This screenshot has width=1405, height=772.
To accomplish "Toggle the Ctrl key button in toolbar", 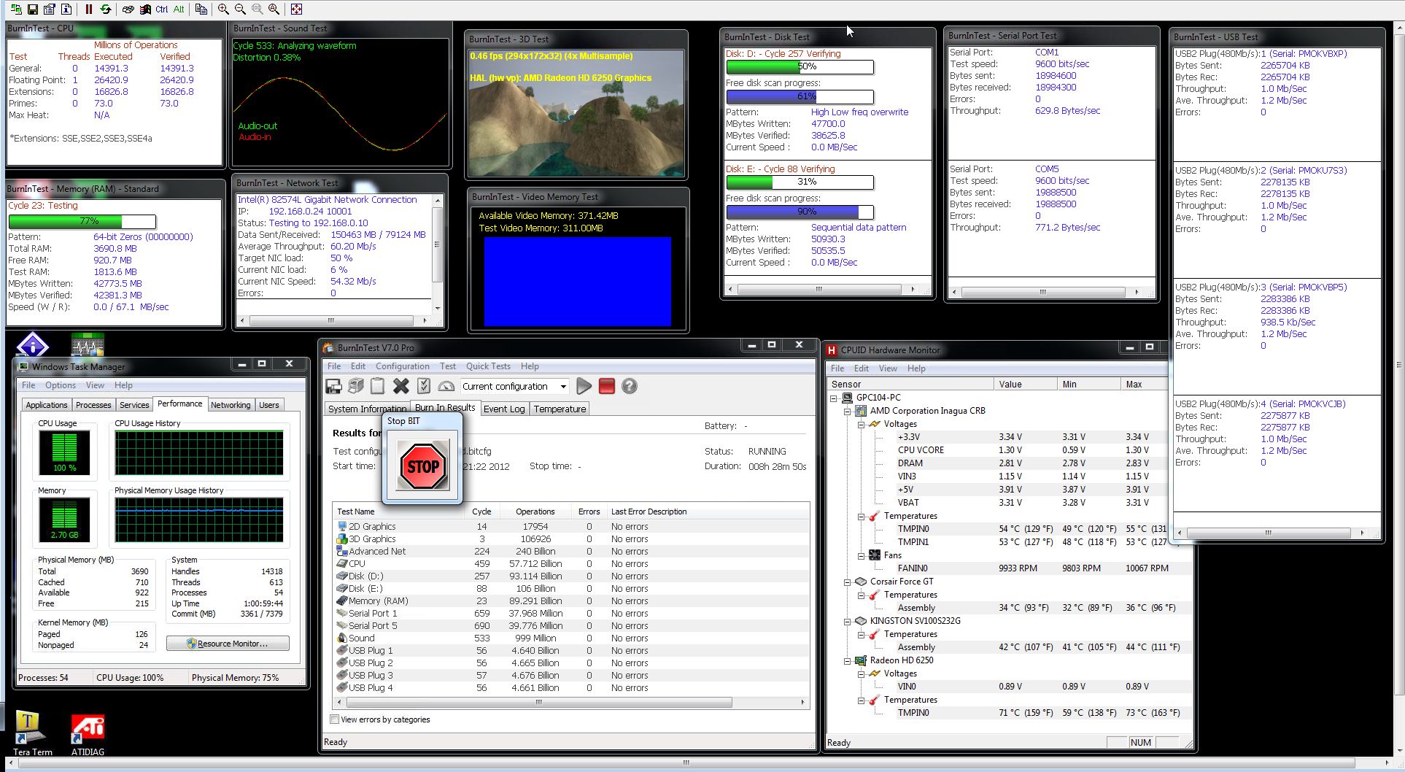I will coord(161,9).
